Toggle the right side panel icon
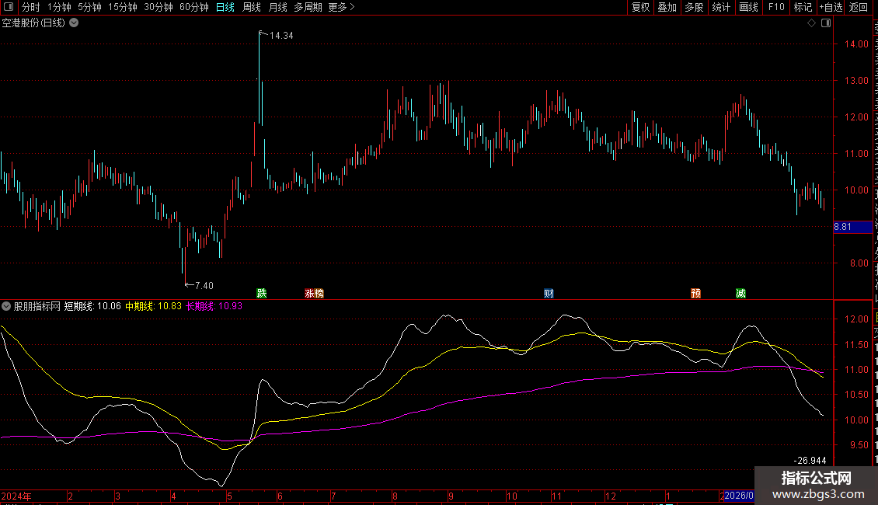 click(824, 23)
